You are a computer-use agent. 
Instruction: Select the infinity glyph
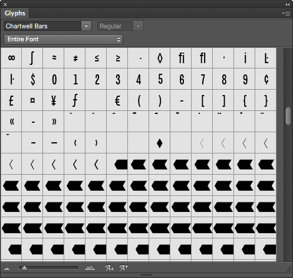[11, 58]
